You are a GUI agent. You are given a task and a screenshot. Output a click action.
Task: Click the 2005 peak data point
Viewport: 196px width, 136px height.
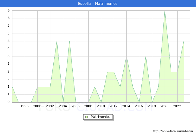tap(69, 41)
